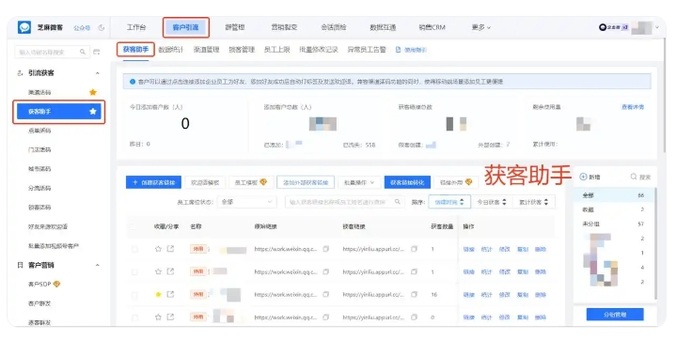Click the diamond badge on the 链接外用 button
Image resolution: width=676 pixels, height=340 pixels.
click(x=468, y=182)
